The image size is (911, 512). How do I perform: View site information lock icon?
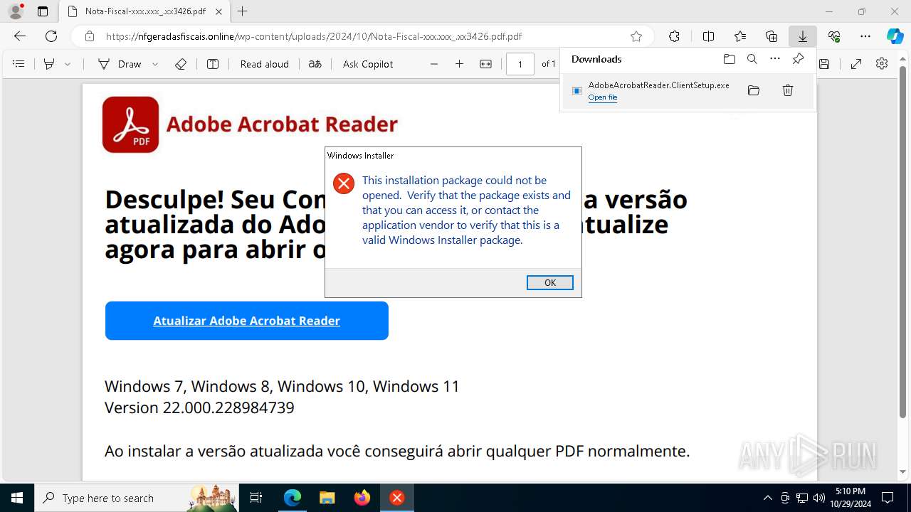(90, 36)
